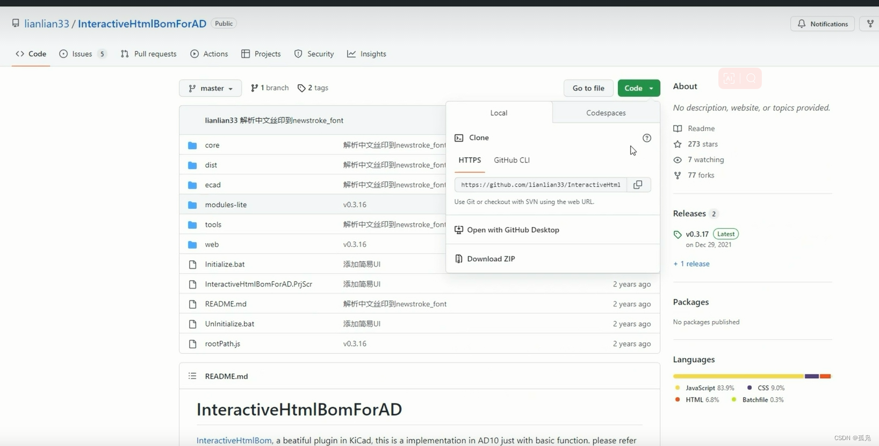Screen dimensions: 879x446
Task: Click the fork icon button at top right
Action: 870,24
